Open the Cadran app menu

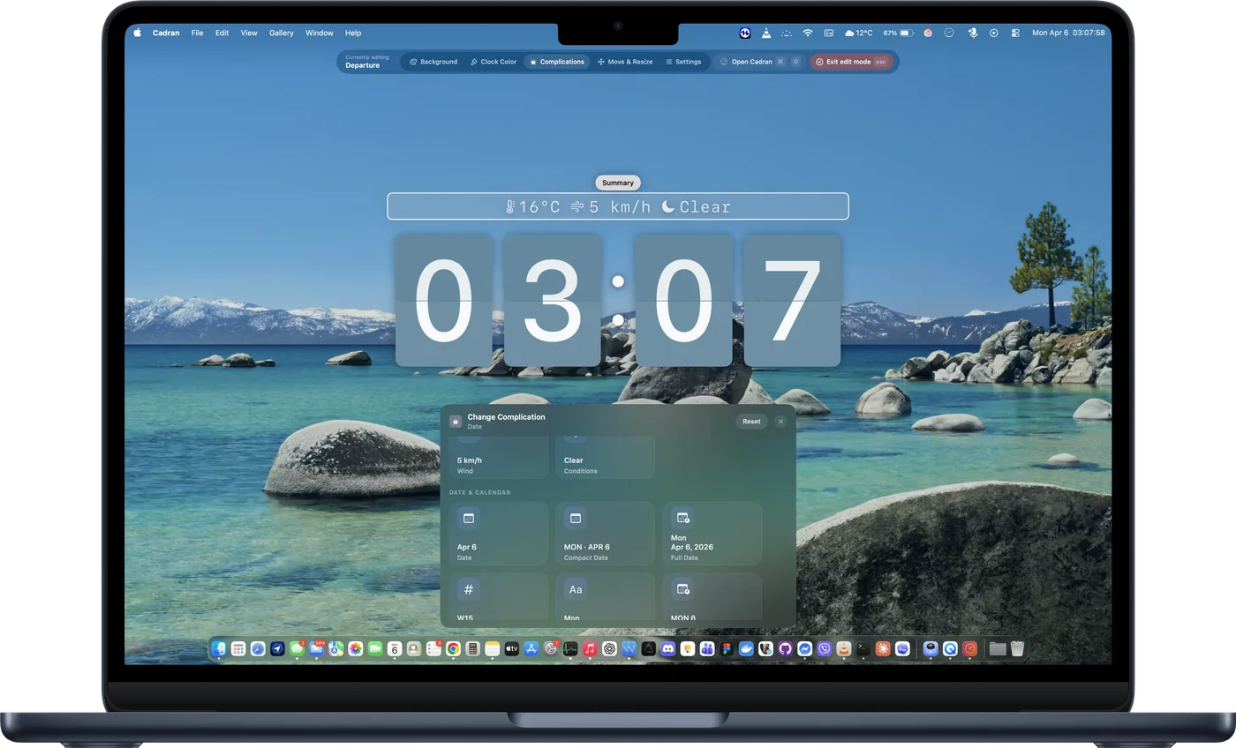pyautogui.click(x=166, y=33)
